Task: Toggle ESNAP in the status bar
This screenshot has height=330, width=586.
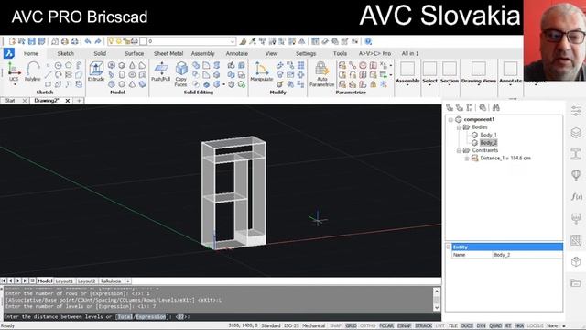Action: [x=405, y=326]
